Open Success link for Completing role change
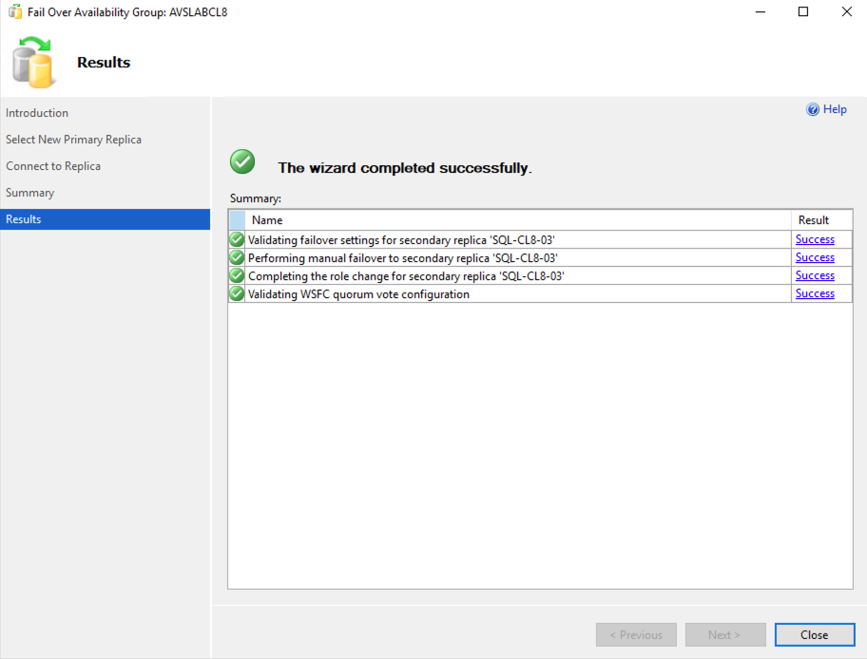867x659 pixels. click(x=815, y=275)
